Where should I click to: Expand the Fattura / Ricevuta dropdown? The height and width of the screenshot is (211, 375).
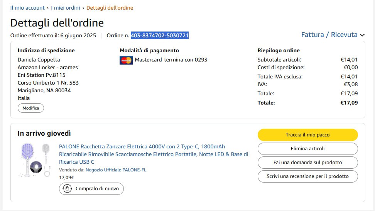pos(333,35)
